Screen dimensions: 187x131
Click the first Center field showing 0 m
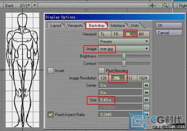121,85
